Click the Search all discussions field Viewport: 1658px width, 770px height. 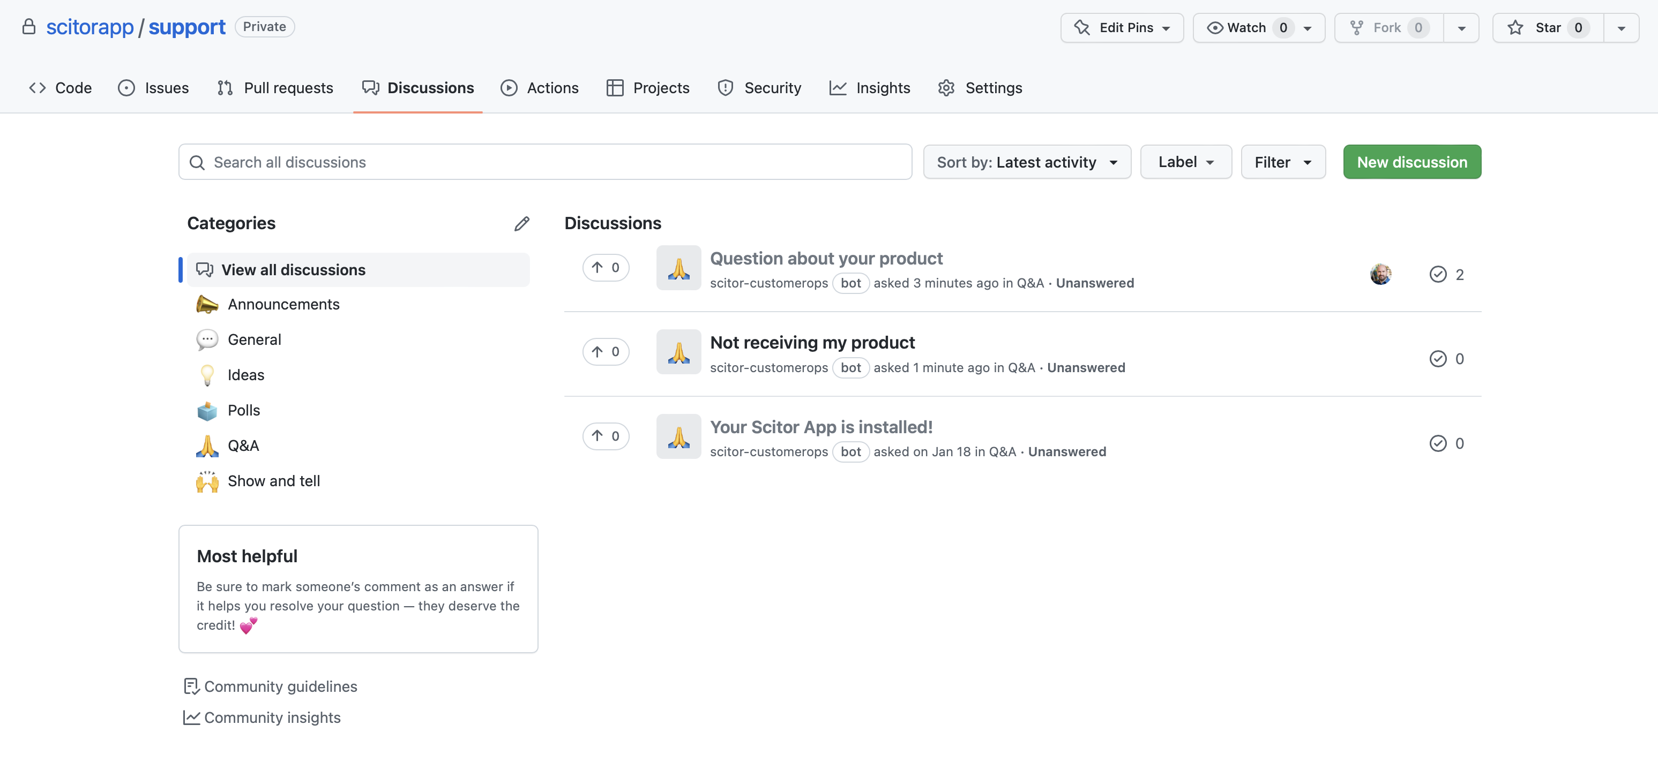coord(545,162)
